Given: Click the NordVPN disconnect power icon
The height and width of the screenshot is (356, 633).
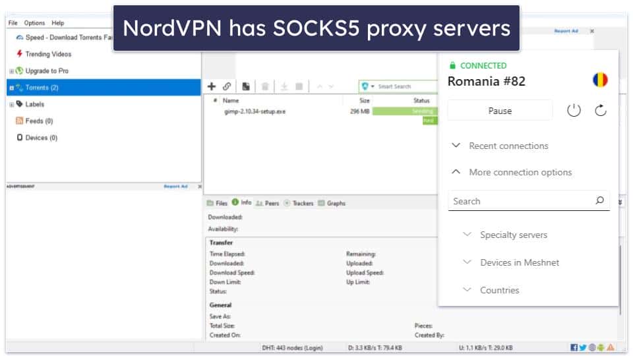Looking at the screenshot, I should coord(574,110).
